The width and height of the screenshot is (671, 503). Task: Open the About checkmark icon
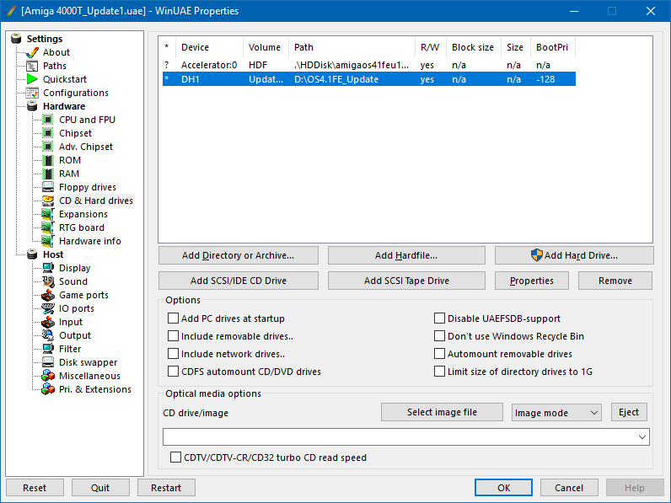point(32,52)
